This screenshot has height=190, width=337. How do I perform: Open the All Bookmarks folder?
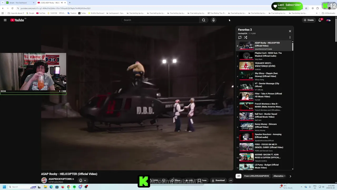329,13
